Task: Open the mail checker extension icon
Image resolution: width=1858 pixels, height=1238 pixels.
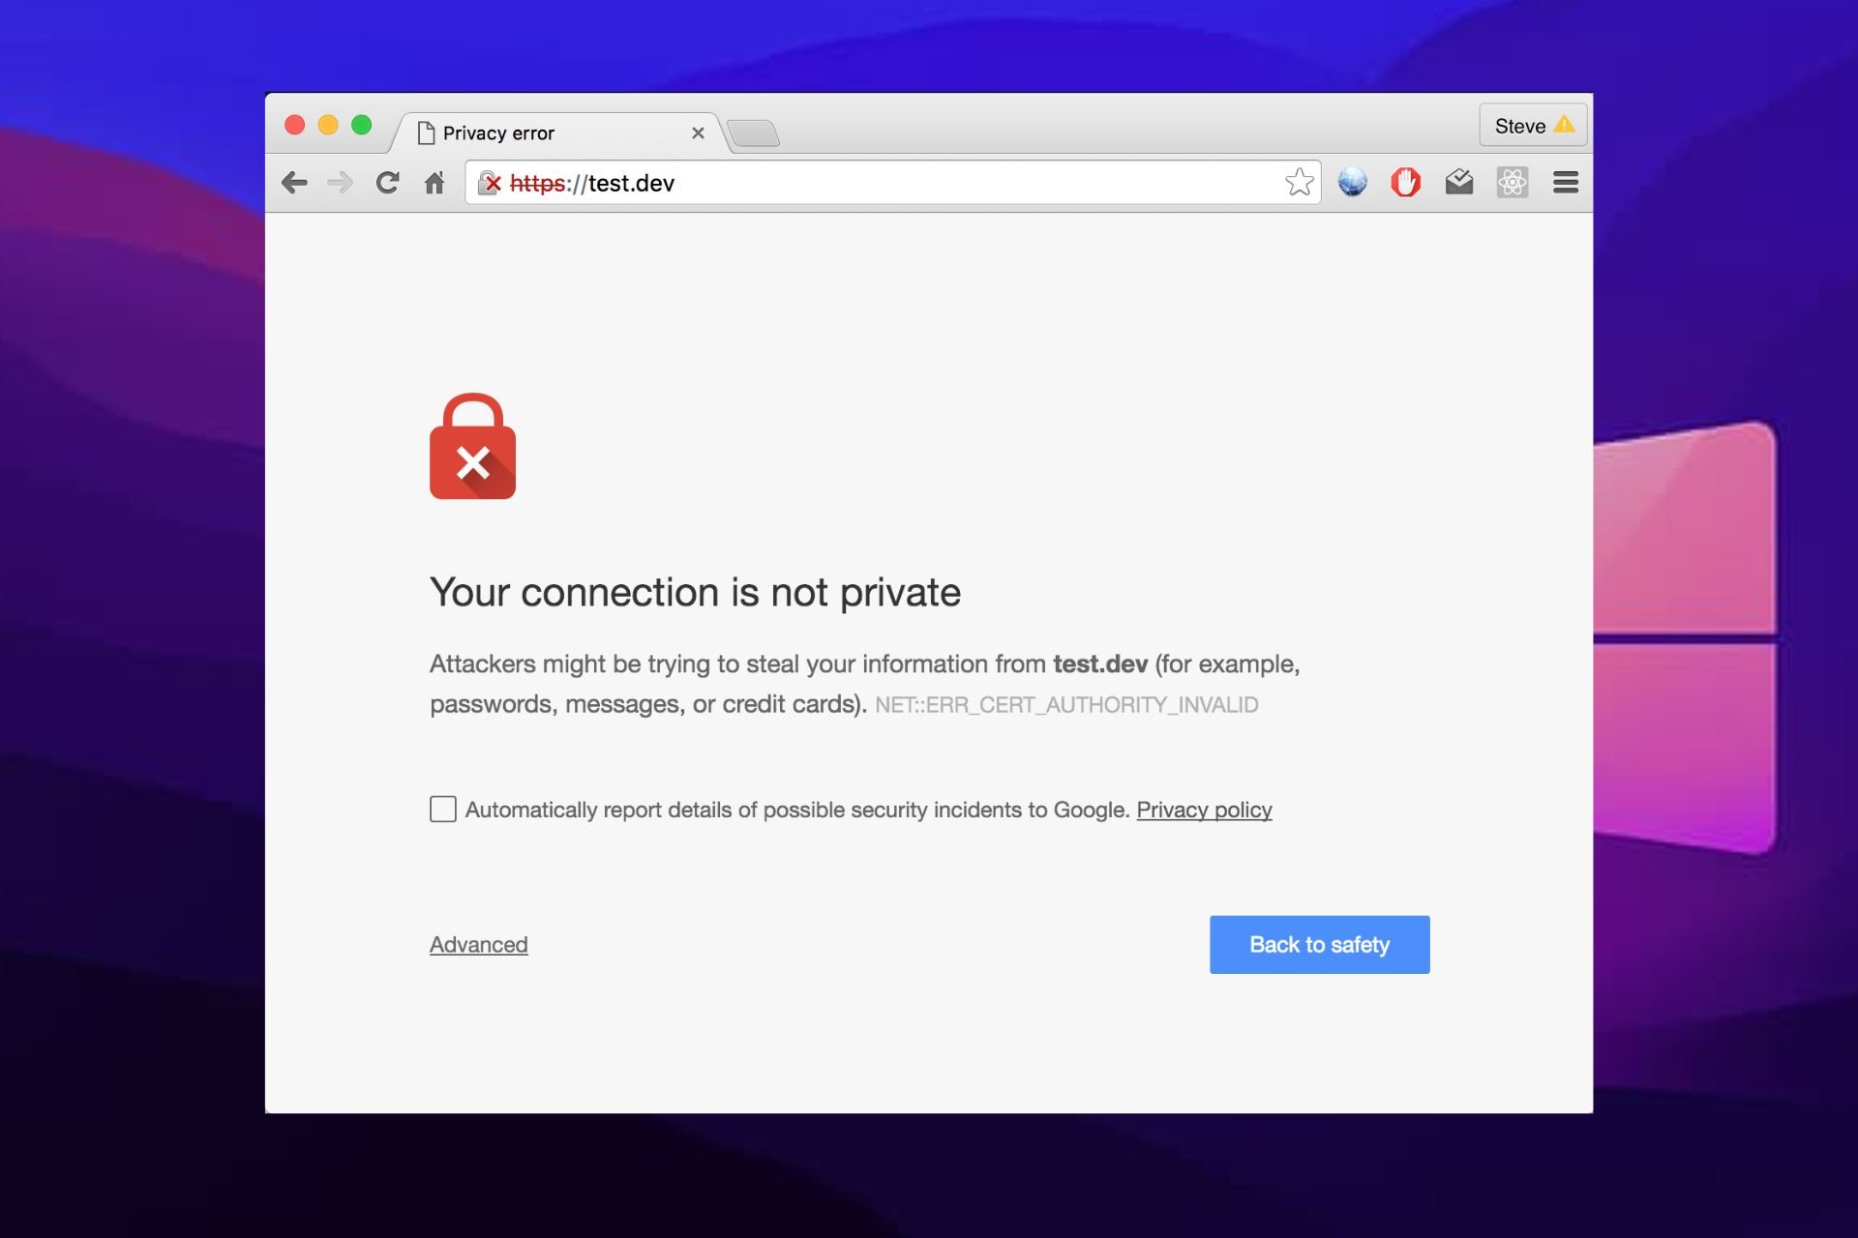Action: click(1458, 182)
